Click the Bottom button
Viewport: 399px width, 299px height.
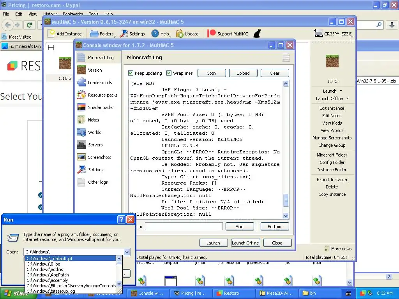tap(275, 226)
